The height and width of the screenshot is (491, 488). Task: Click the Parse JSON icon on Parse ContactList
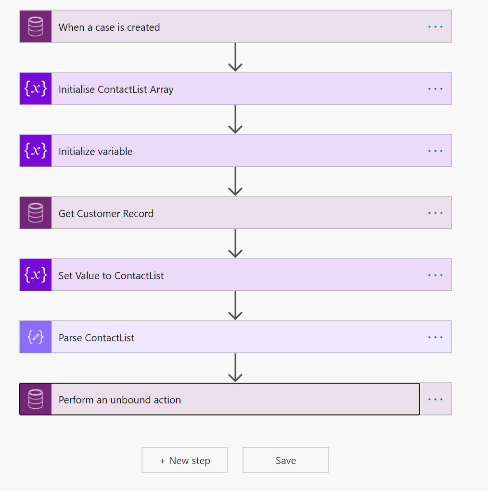(x=36, y=337)
